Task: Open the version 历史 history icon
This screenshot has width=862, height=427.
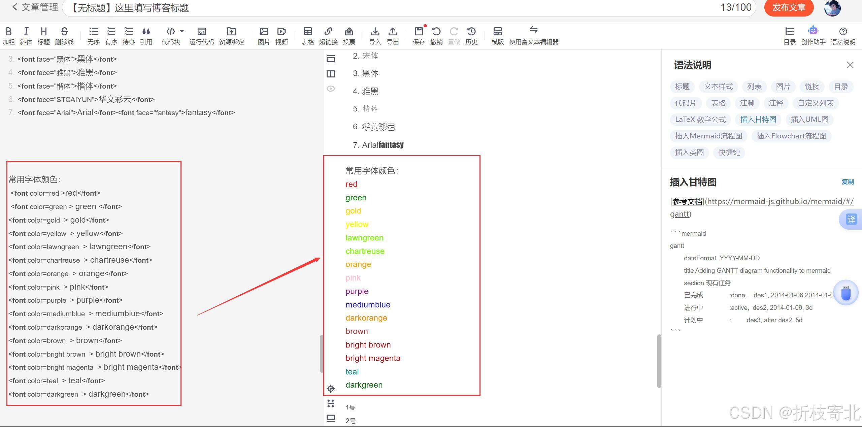Action: tap(471, 32)
